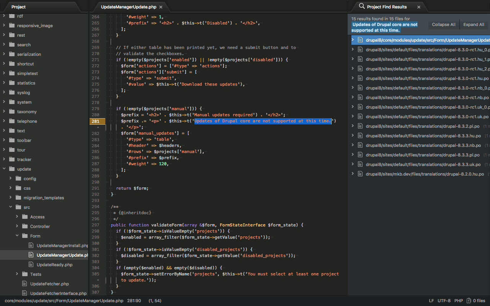
Task: Click file icon of drupal-8.3.2.pl.po result
Action: coord(360,126)
